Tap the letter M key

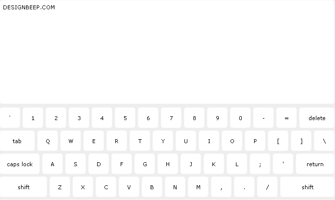tap(198, 187)
